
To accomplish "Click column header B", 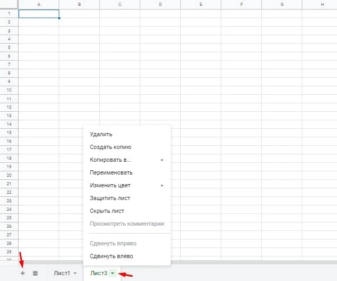I will pos(79,4).
